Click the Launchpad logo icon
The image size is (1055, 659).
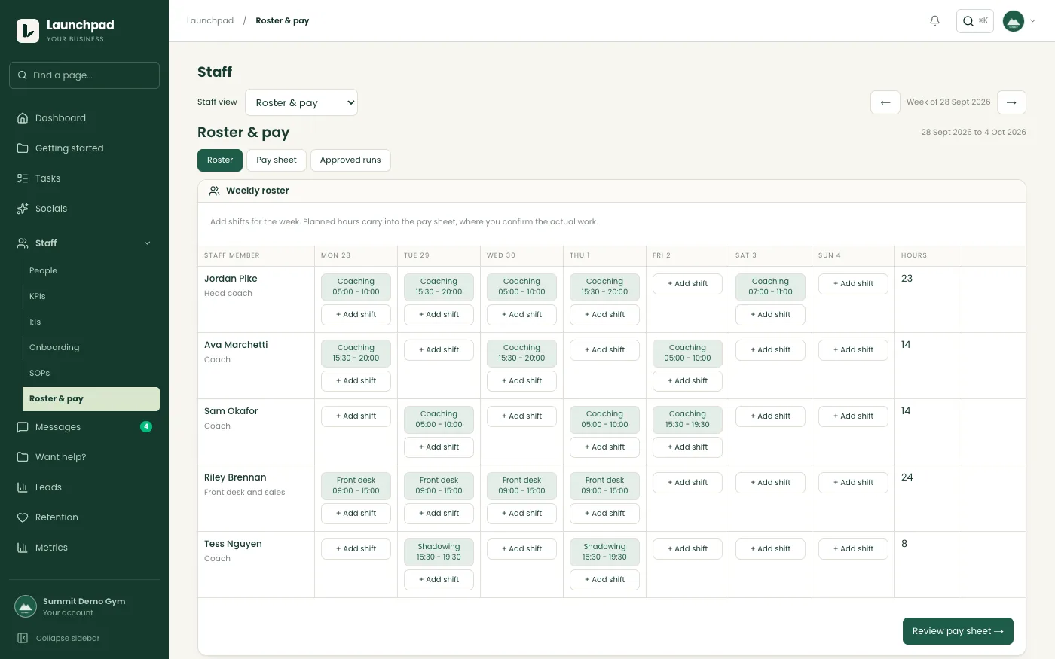pyautogui.click(x=28, y=31)
